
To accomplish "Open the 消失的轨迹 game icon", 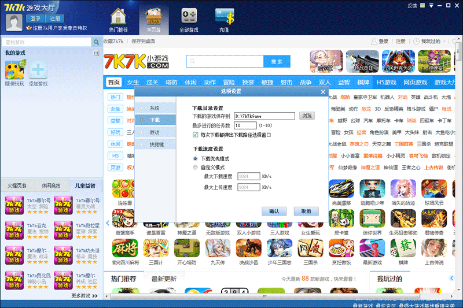I will tap(403, 188).
